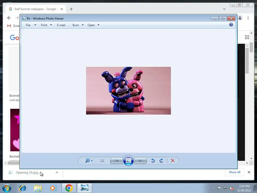Screen dimensions: 257x193
Task: Select the fnaf bonnet wallpaper Chrome tab
Action: click(35, 9)
